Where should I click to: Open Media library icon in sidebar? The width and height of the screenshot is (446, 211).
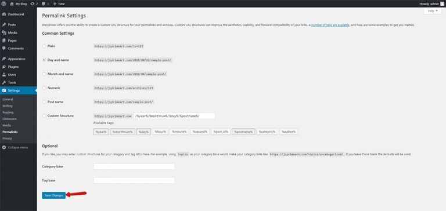coord(4,32)
